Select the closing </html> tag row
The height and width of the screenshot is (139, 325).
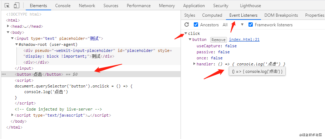click(x=14, y=127)
